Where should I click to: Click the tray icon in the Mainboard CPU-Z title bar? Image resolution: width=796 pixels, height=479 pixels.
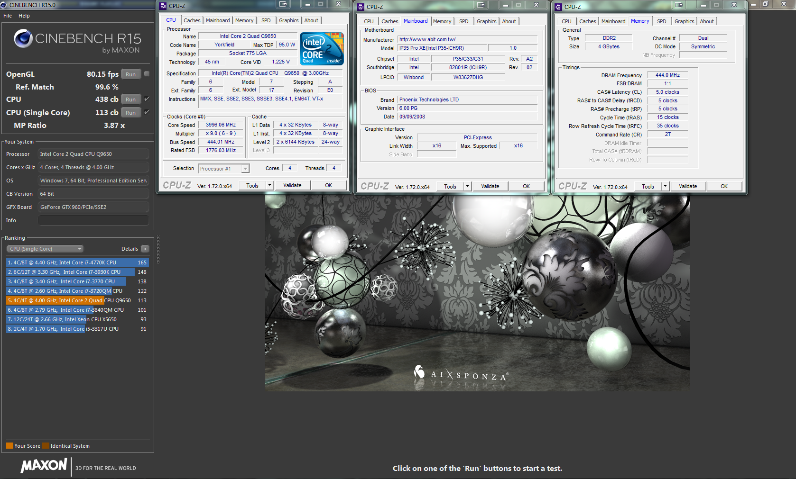tap(481, 5)
